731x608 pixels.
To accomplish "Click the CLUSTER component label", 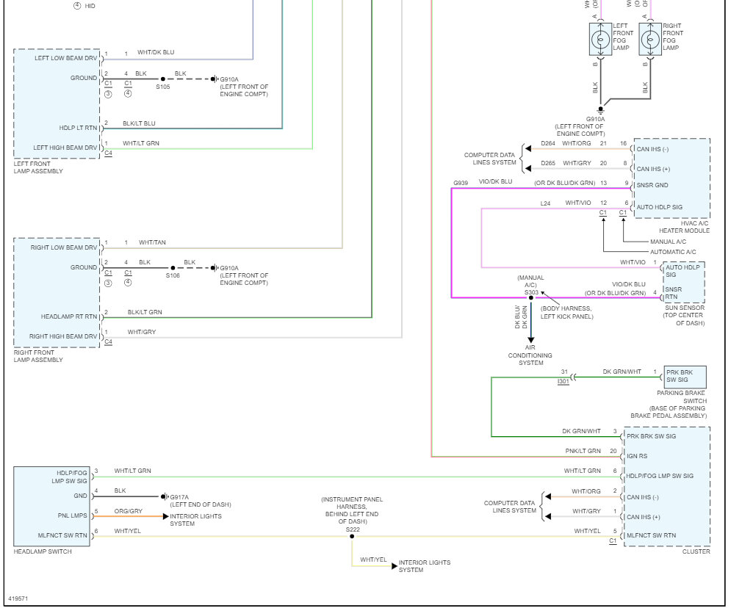I will (x=696, y=551).
